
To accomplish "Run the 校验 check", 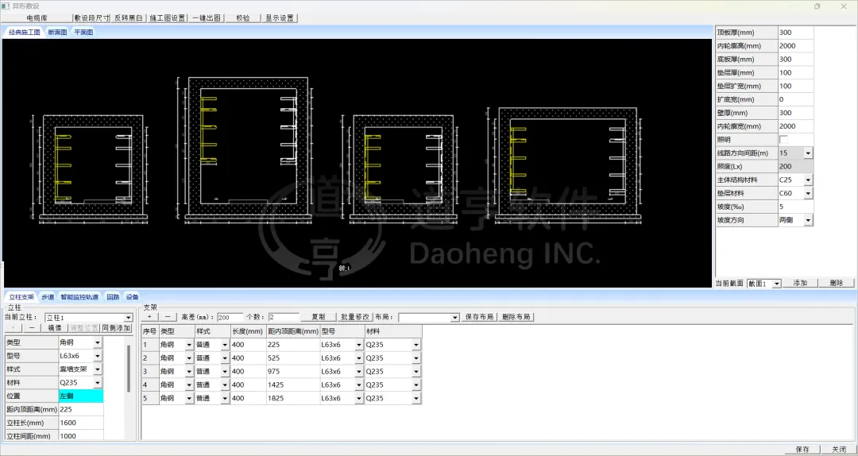I will 242,17.
